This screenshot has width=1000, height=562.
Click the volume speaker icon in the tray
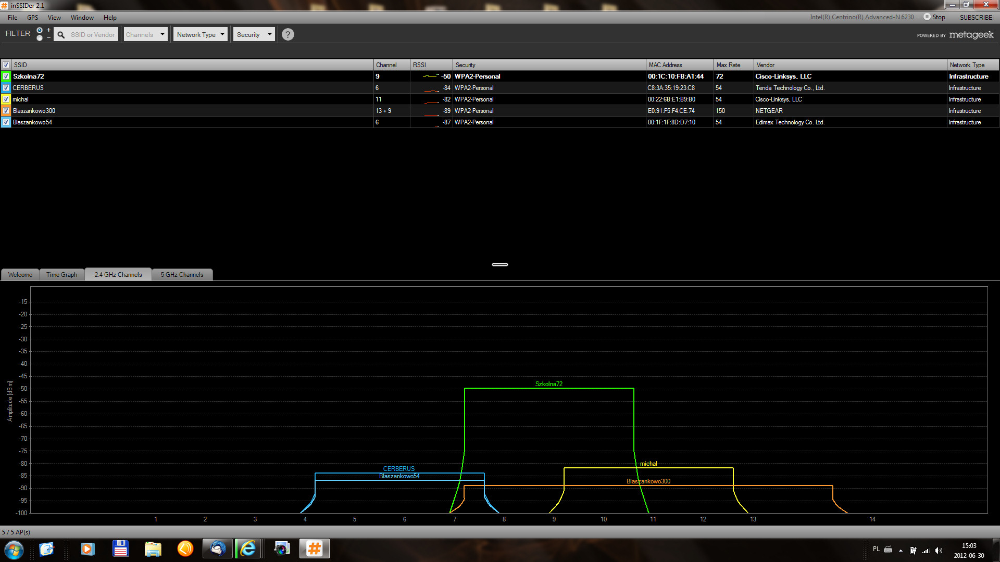[x=938, y=550]
